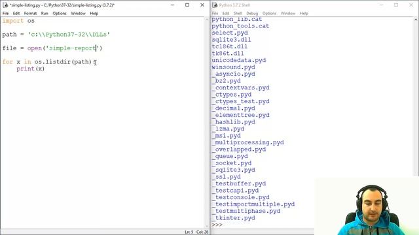Viewport: 419px width, 235px height.
Task: Open File menu in simple-listing.py editor
Action: coord(5,13)
